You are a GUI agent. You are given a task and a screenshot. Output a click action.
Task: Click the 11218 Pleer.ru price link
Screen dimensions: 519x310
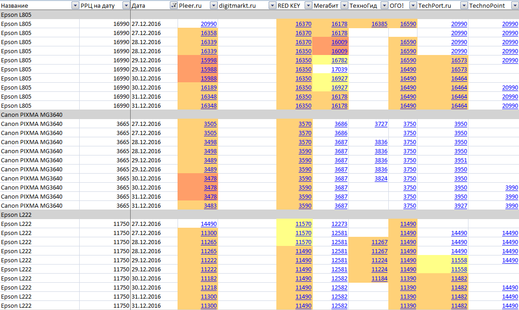click(209, 288)
